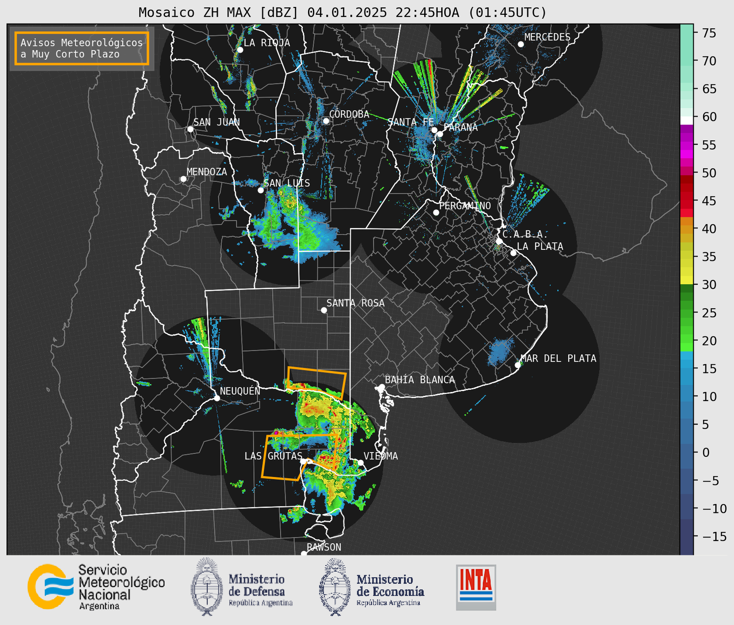Select the San Juan city marker
The width and height of the screenshot is (734, 625).
190,129
